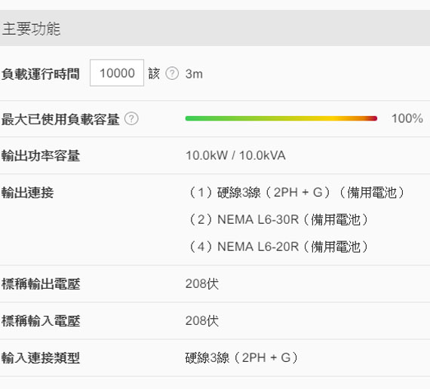Click the load input field showing 10000

pyautogui.click(x=117, y=72)
